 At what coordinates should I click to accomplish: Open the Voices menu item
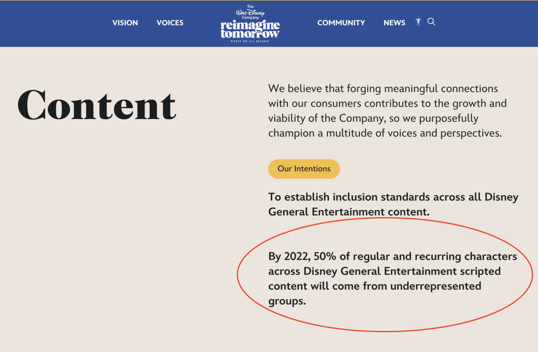tap(170, 23)
